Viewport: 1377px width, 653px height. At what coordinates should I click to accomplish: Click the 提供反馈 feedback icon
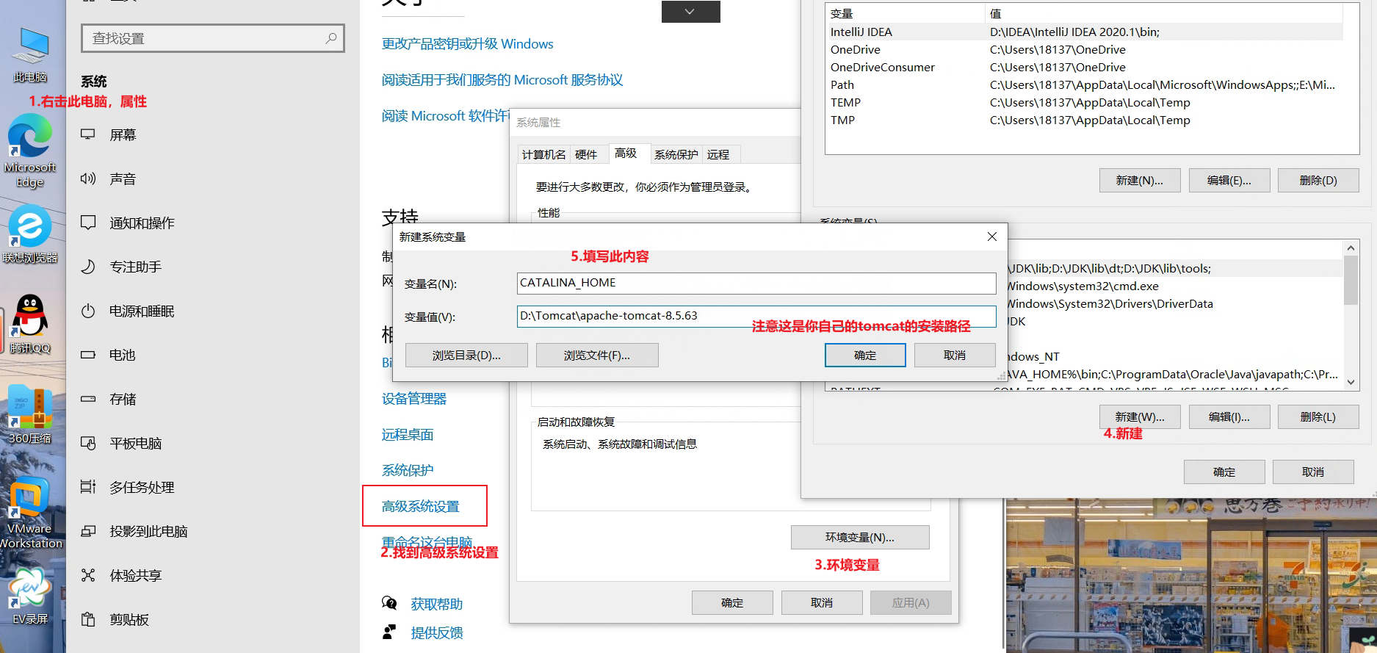[389, 632]
